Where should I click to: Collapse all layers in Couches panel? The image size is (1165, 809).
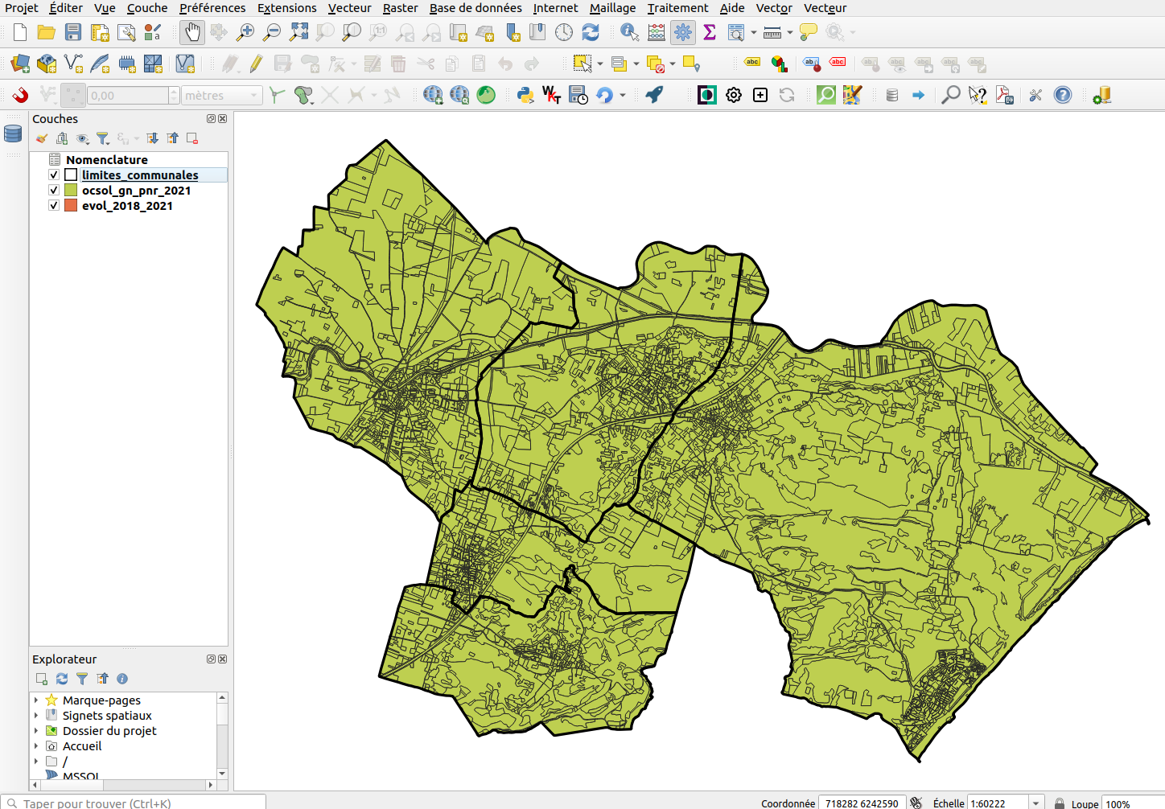click(x=173, y=138)
